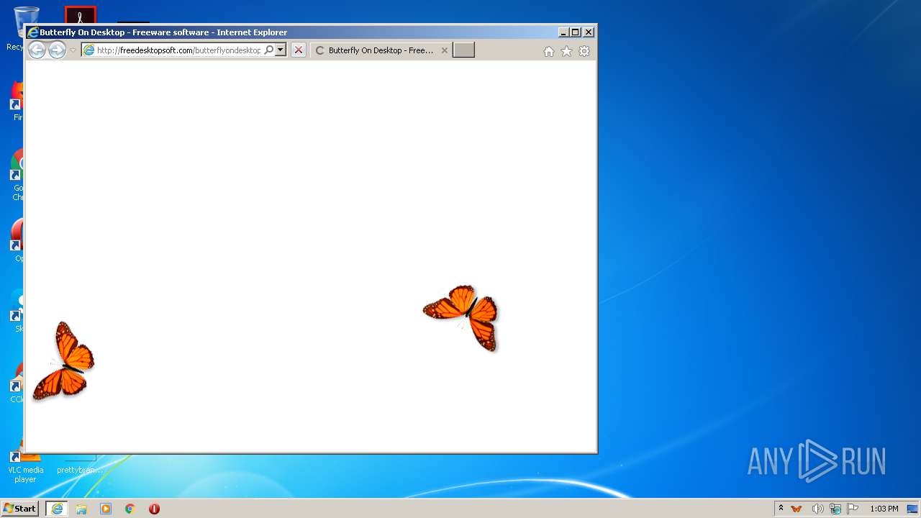Select the Adobe Reader desktop icon

(80, 15)
